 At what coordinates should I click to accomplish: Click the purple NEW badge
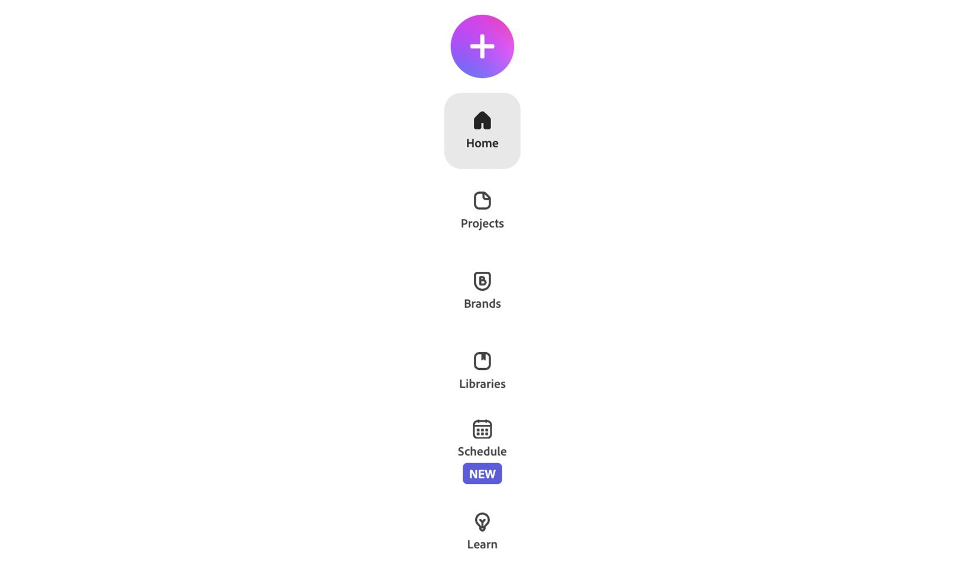point(482,474)
